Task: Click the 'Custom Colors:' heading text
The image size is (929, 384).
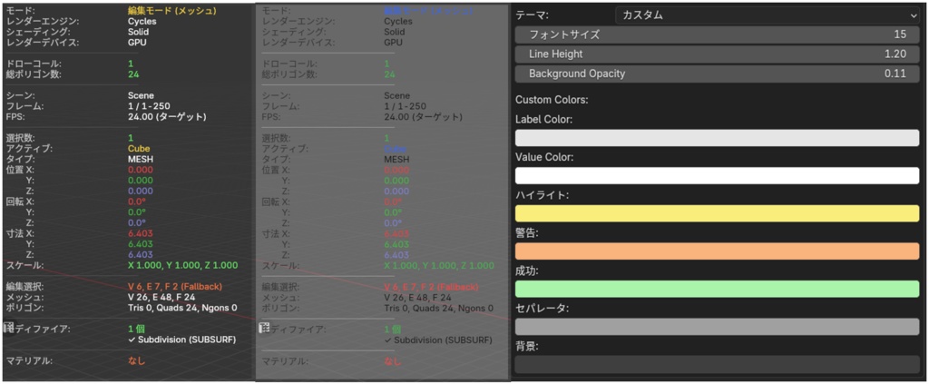Action: (552, 100)
